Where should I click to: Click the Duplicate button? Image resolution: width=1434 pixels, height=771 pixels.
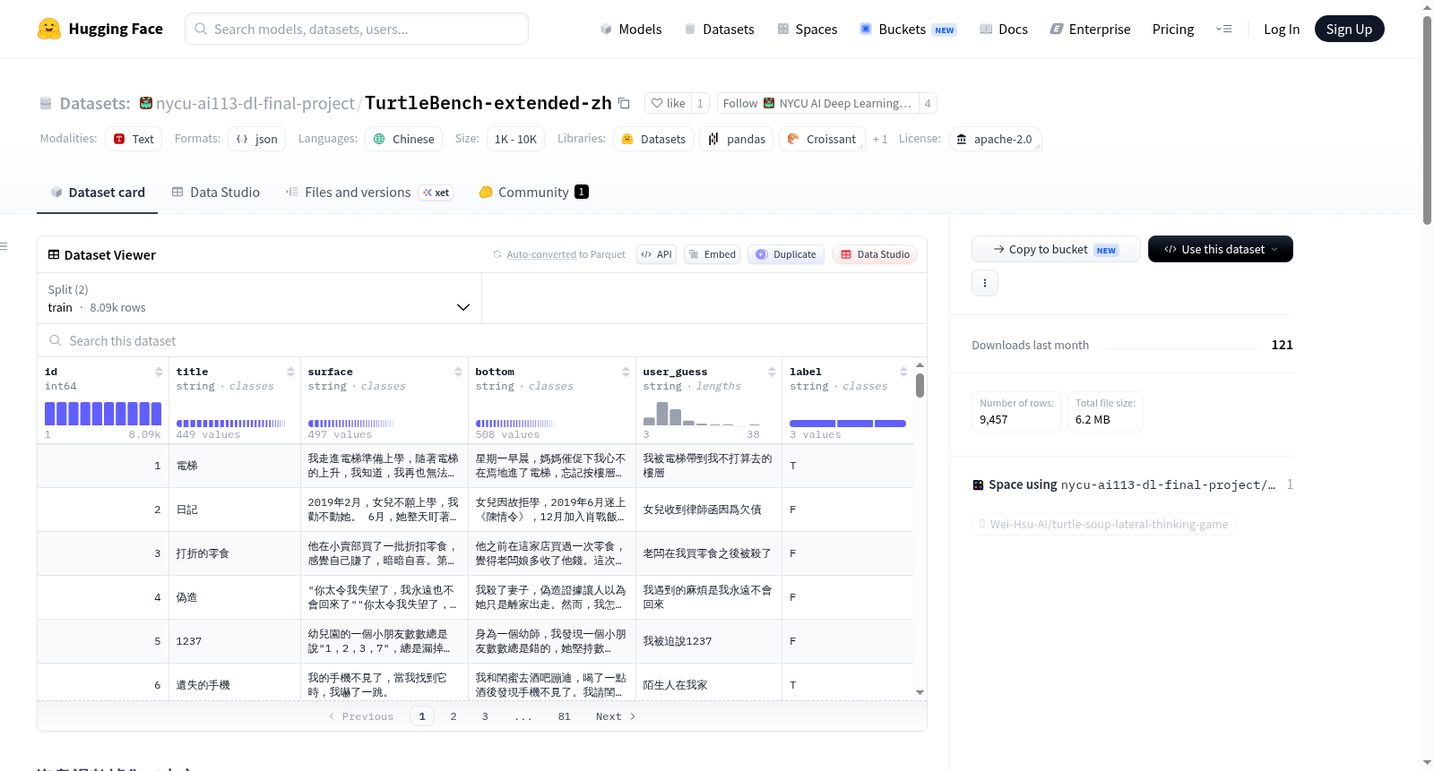point(786,254)
